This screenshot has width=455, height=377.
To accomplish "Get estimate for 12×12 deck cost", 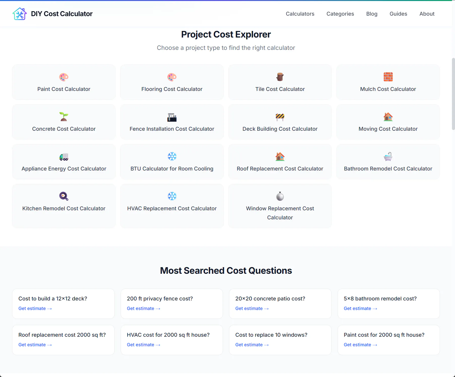I will click(35, 309).
